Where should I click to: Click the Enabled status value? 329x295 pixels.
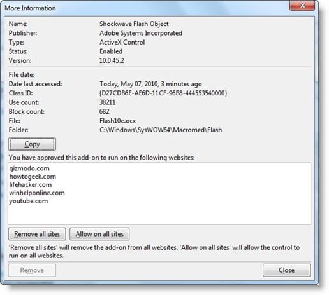pos(111,51)
